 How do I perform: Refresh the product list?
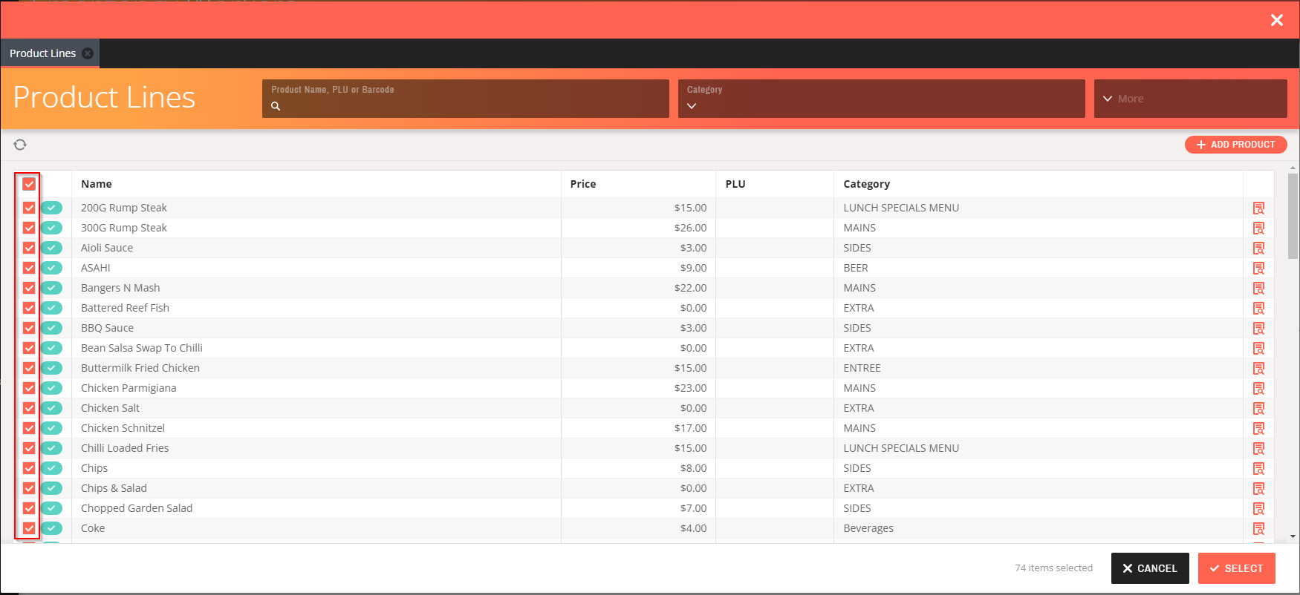click(x=20, y=145)
